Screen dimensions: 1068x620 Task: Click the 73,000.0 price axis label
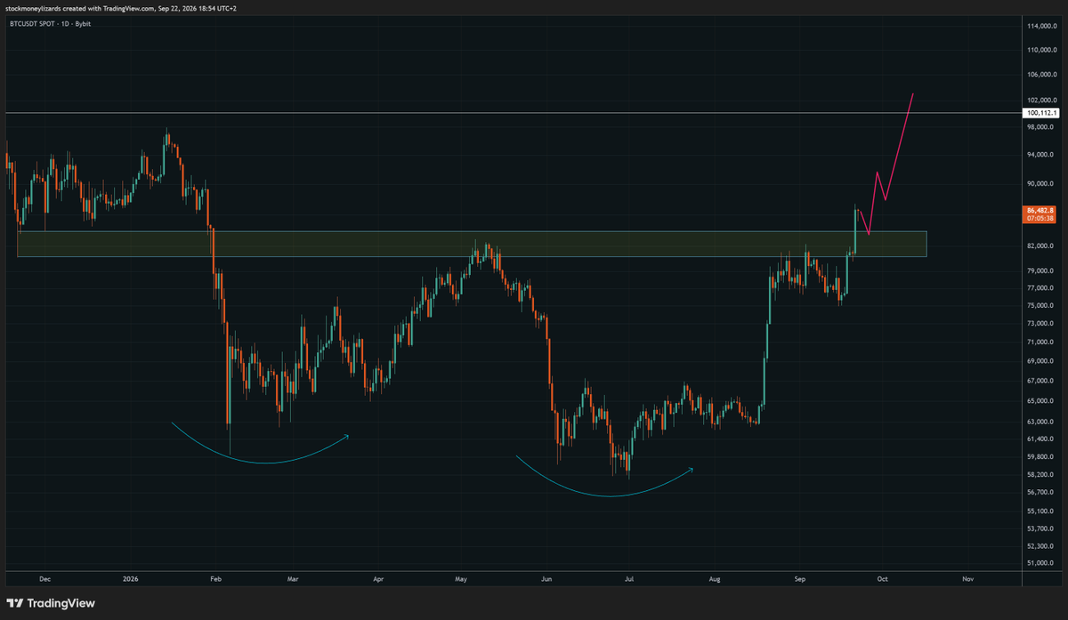[x=1040, y=324]
